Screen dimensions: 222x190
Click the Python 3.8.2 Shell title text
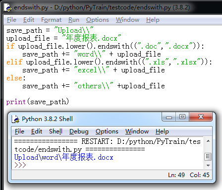tap(47, 119)
